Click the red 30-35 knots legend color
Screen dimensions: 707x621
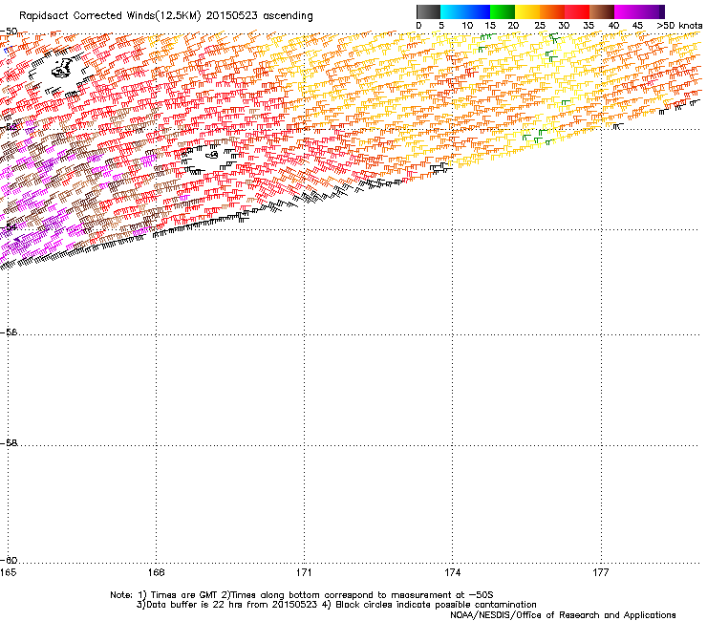577,11
